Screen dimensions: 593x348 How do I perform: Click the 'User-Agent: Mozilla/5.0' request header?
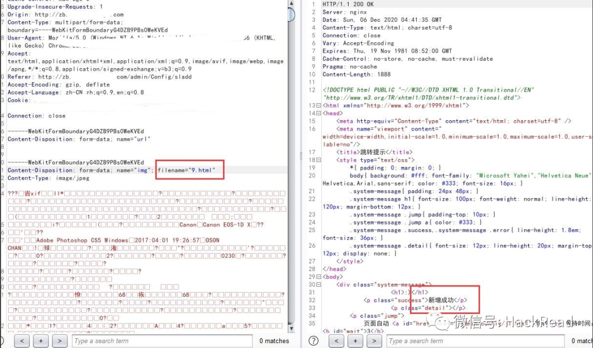142,38
